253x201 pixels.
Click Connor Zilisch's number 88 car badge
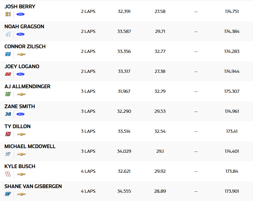click(x=8, y=54)
